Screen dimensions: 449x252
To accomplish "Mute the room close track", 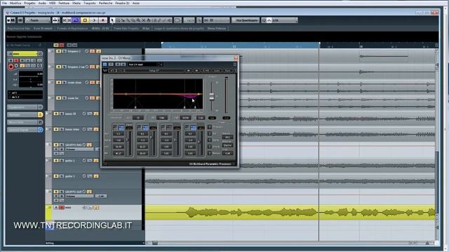I will (x=59, y=83).
